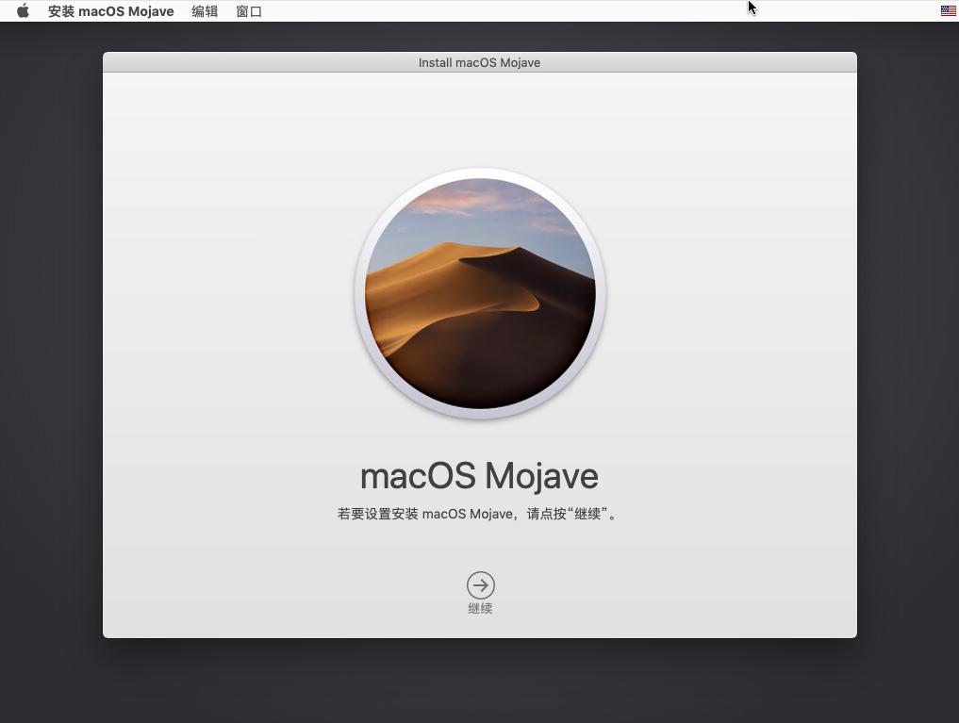Select the continue arrow to start setup
Viewport: 959px width, 723px height.
(480, 584)
